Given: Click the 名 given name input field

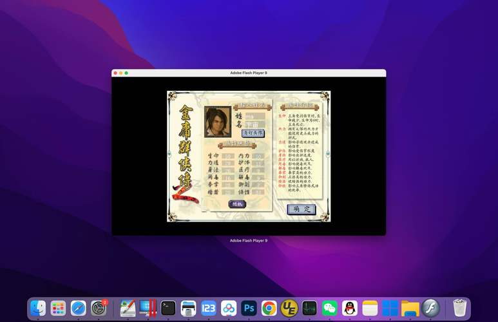Looking at the screenshot, I should coord(255,124).
